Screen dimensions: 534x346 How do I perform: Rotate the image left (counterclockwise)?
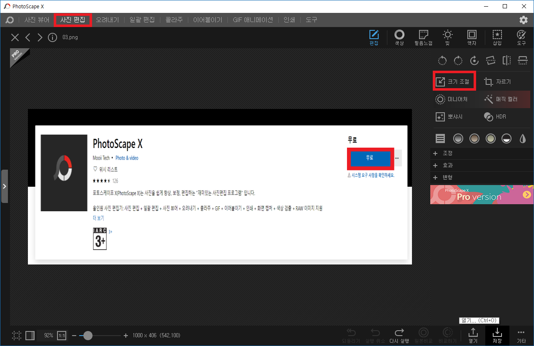pos(442,61)
